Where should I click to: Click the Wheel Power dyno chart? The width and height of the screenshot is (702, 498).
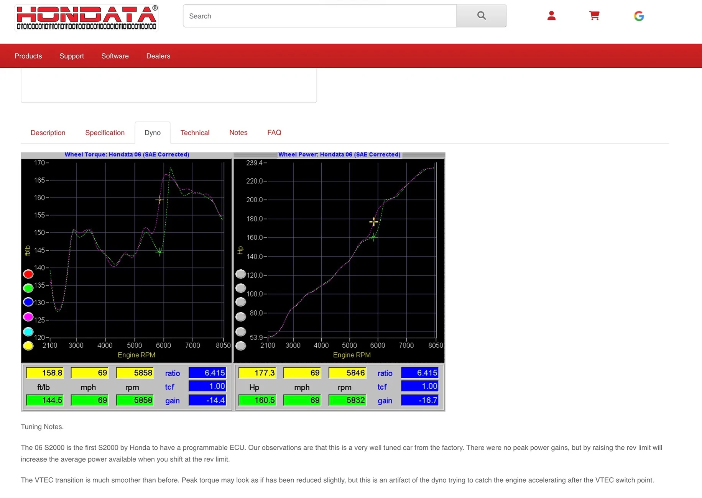tap(339, 260)
